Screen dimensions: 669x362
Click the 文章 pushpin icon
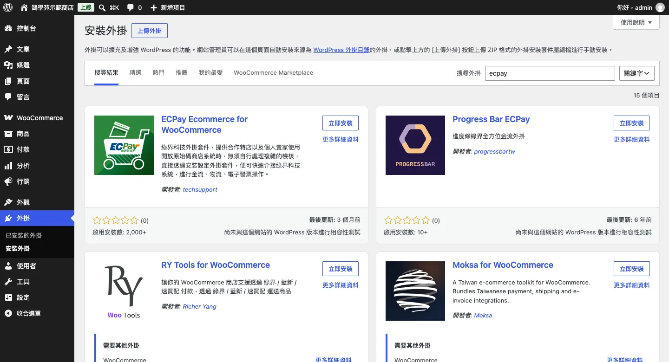tap(8, 49)
